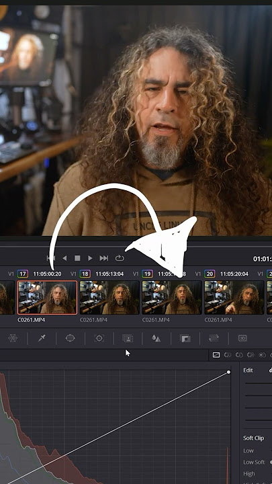Open the Key palette
This screenshot has height=484, width=272.
click(x=185, y=338)
